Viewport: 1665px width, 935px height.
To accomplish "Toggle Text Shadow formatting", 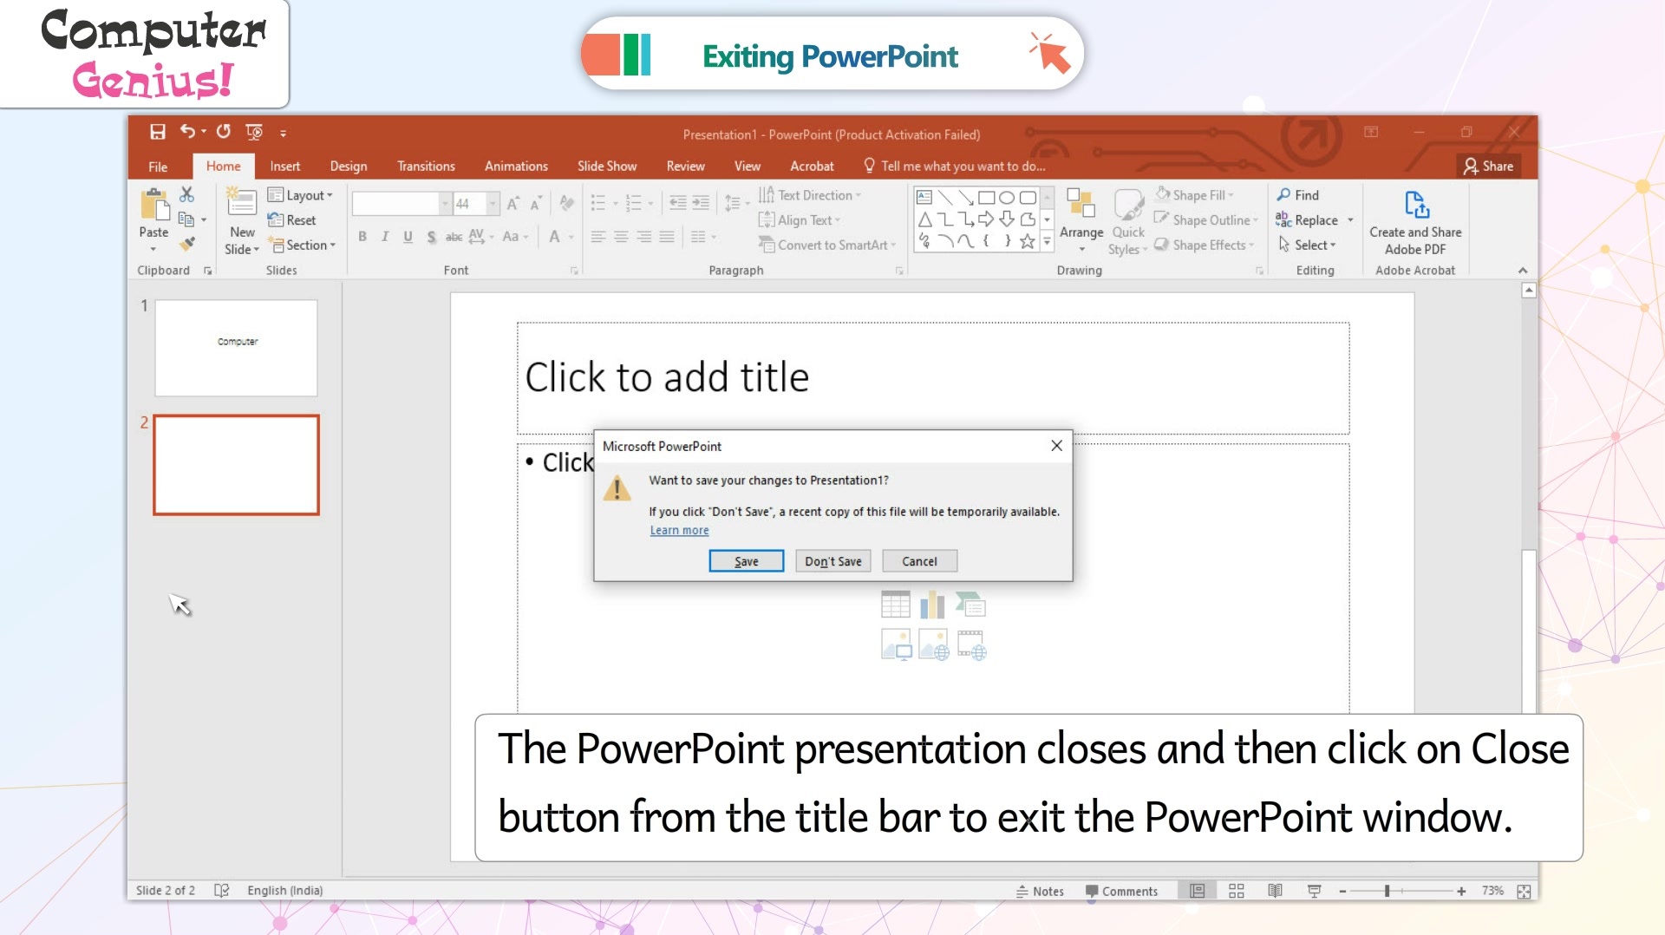I will pyautogui.click(x=431, y=237).
